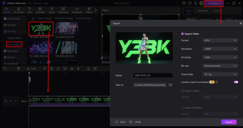Open the Audio library panel
The image size is (243, 128).
point(52,10)
